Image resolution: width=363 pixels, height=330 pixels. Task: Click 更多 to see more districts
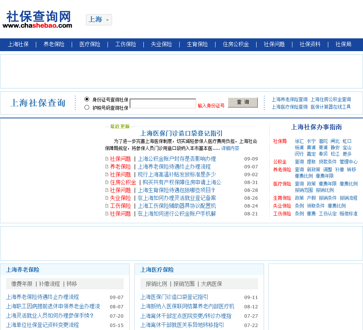(x=347, y=154)
